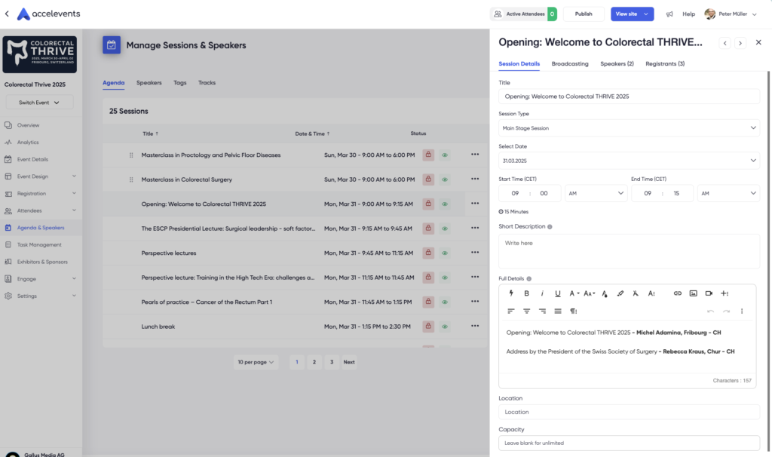Go to next session using right arrow
Viewport: 772px width, 457px height.
click(740, 43)
